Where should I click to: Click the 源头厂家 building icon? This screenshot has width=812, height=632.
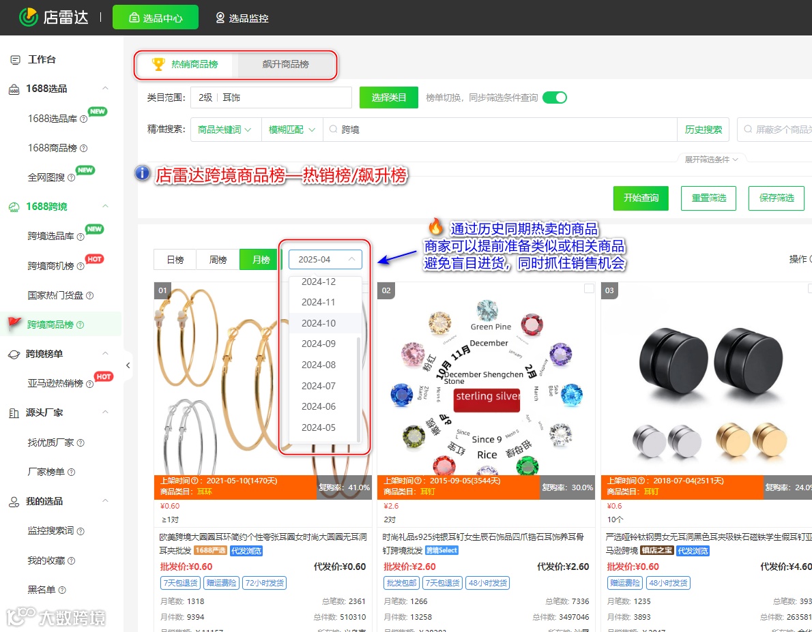[x=14, y=413]
